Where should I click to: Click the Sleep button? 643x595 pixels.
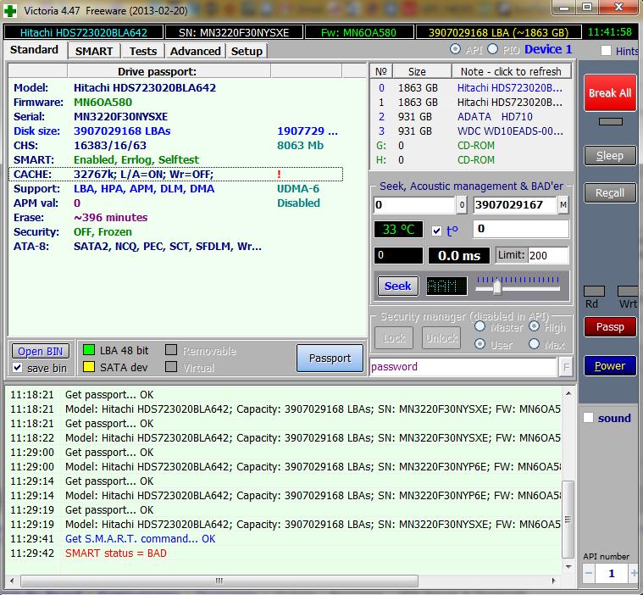(x=610, y=156)
